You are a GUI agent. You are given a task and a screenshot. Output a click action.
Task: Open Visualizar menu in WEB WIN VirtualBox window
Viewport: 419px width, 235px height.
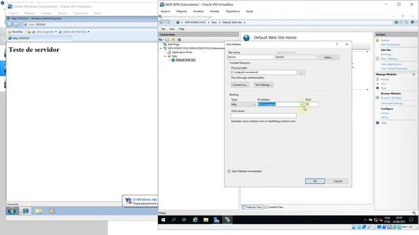tap(198, 12)
